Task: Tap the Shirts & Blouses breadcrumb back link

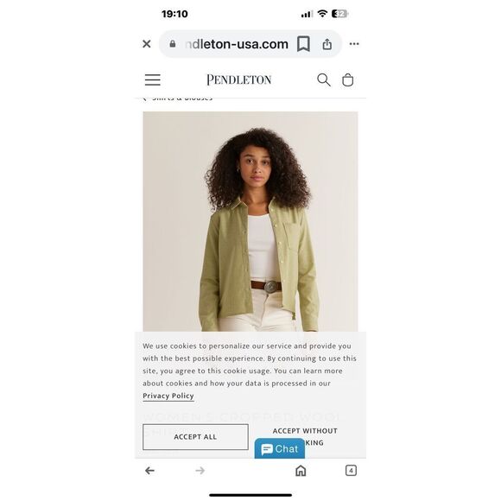Action: (178, 98)
